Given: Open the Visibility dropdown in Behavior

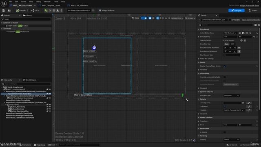Looking at the screenshot, I should [x=234, y=110].
